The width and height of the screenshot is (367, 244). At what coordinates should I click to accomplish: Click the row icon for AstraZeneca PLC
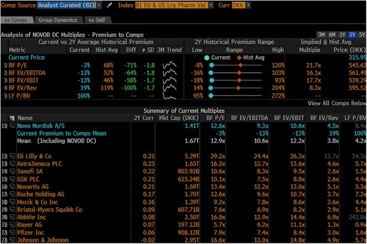tap(12, 164)
